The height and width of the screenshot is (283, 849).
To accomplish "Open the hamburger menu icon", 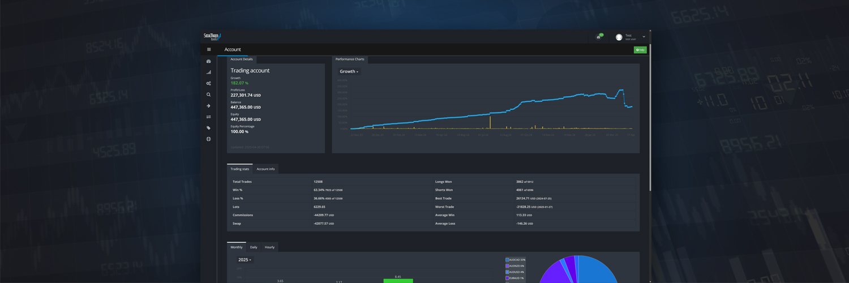I will pyautogui.click(x=209, y=49).
